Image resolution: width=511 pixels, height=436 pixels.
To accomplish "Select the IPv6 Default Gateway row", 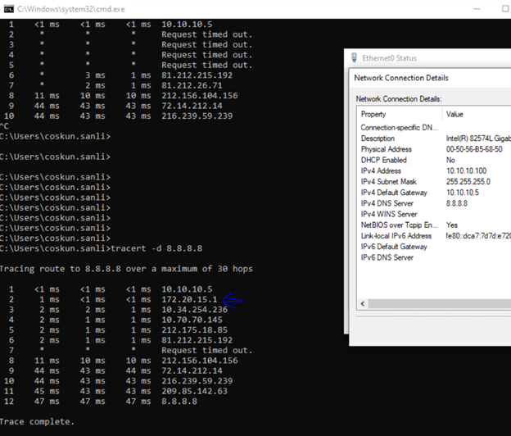I will coord(434,247).
